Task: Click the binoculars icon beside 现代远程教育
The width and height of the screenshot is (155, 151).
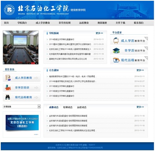Action: [8, 97]
